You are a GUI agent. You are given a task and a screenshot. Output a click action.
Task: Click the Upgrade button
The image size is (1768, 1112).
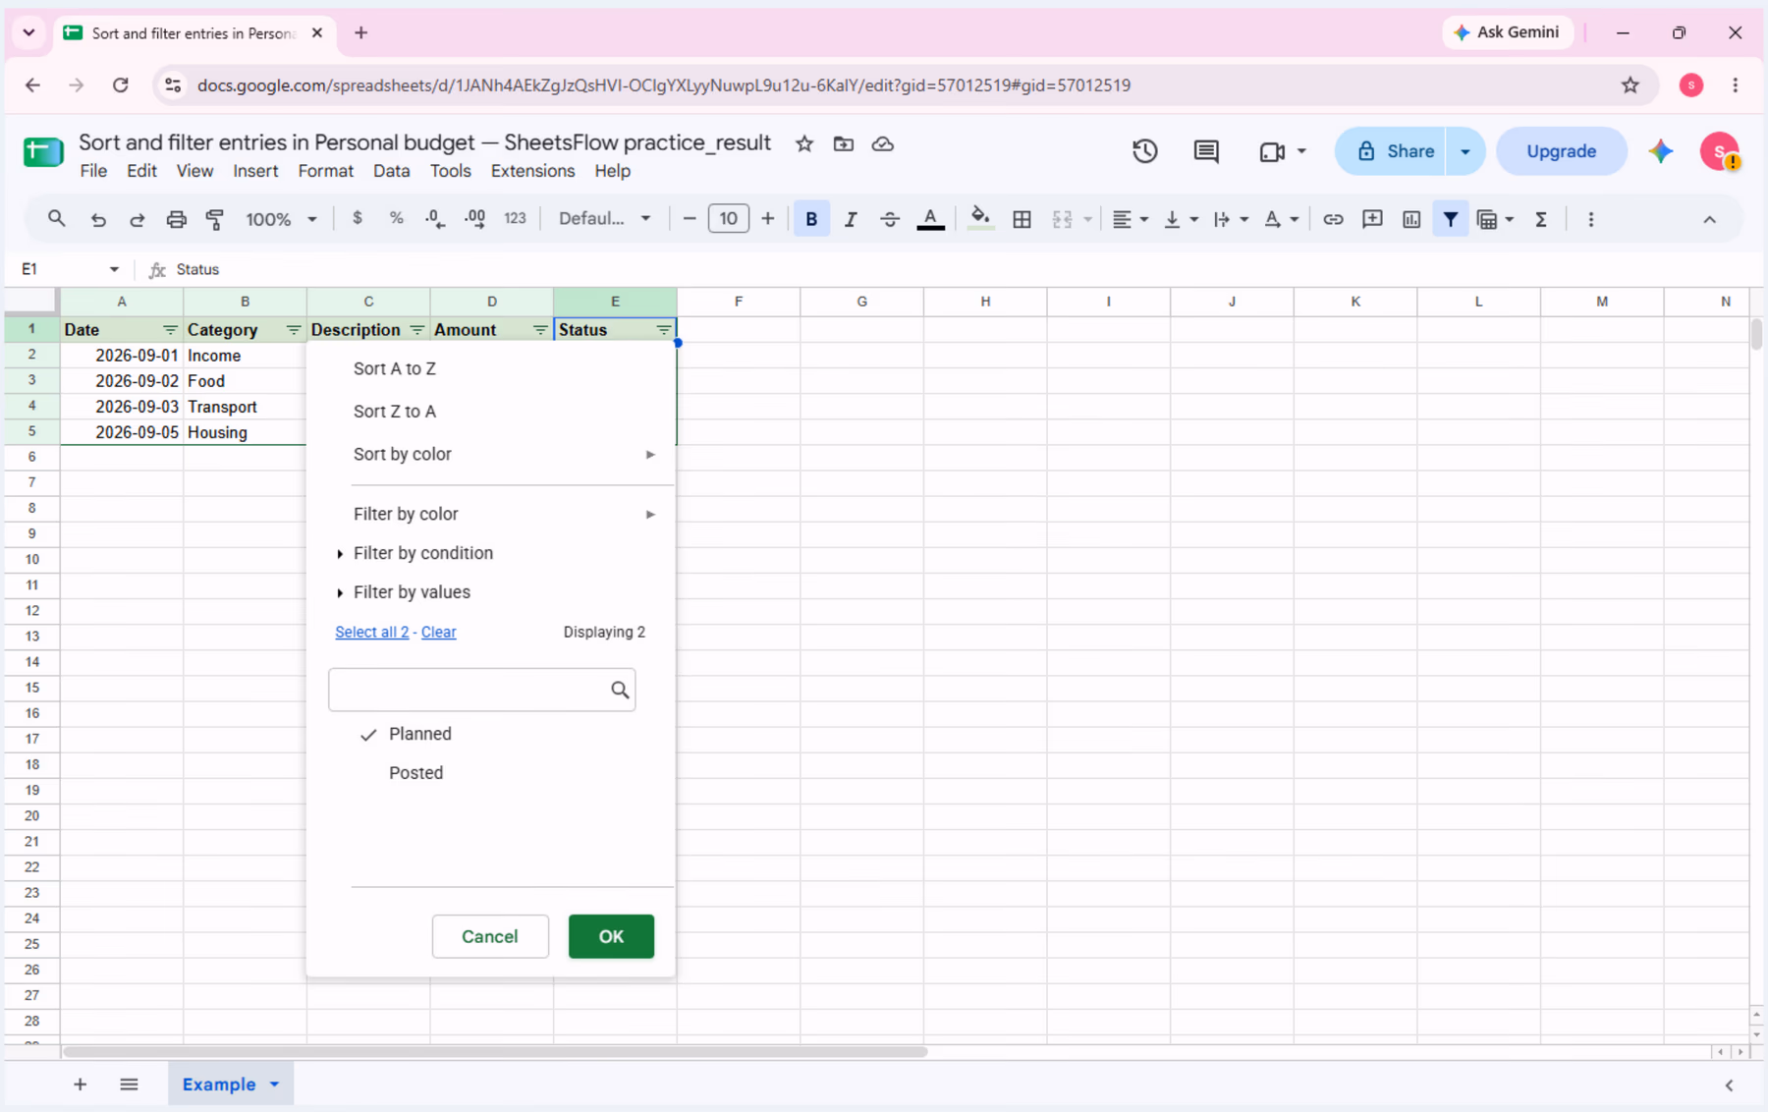pyautogui.click(x=1561, y=151)
